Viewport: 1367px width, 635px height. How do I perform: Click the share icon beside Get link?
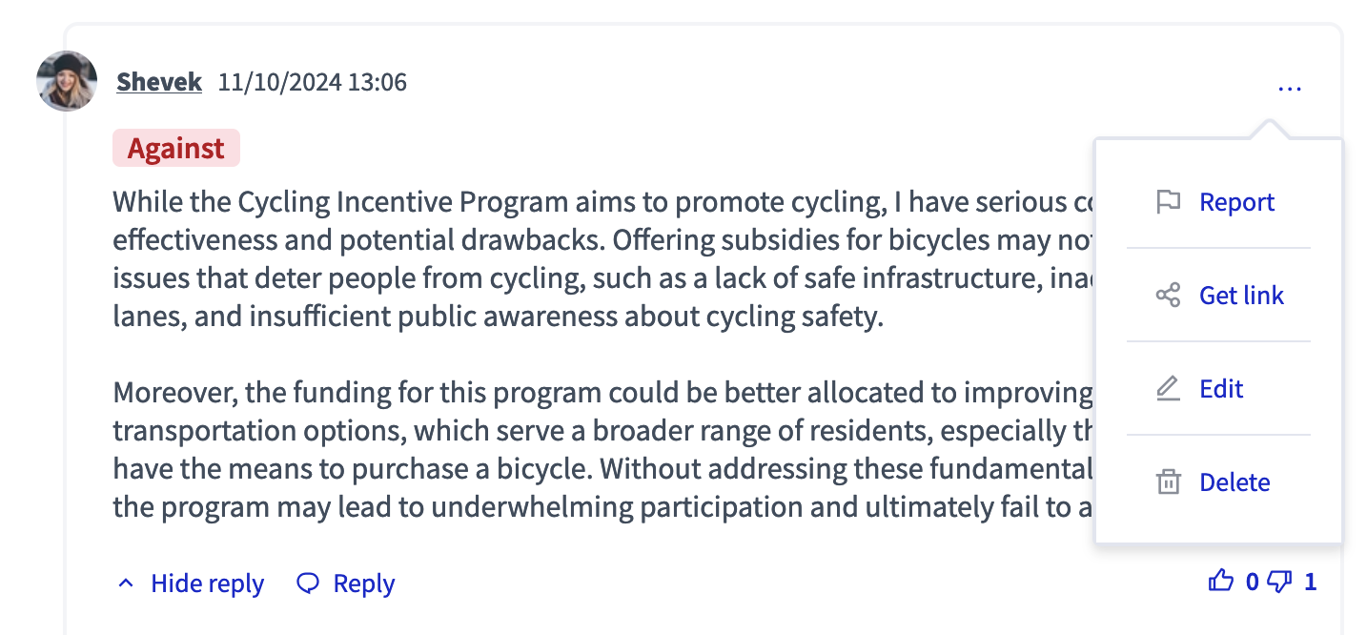pyautogui.click(x=1168, y=296)
